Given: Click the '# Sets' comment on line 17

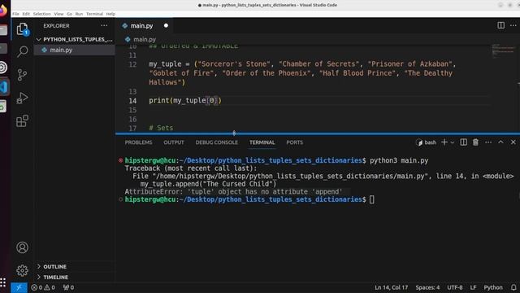Looking at the screenshot, I should [x=161, y=128].
